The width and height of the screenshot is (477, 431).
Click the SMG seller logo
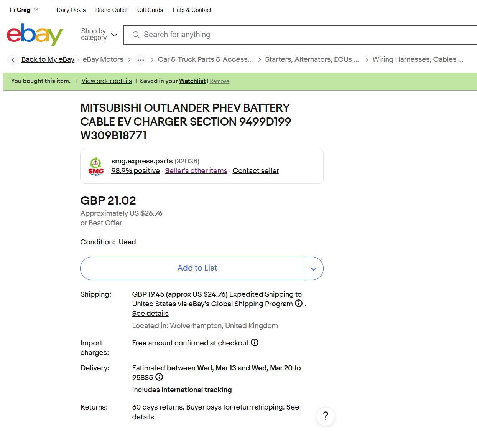(96, 166)
